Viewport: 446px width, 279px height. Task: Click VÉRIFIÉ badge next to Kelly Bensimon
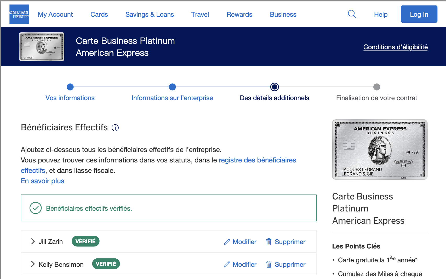click(106, 264)
